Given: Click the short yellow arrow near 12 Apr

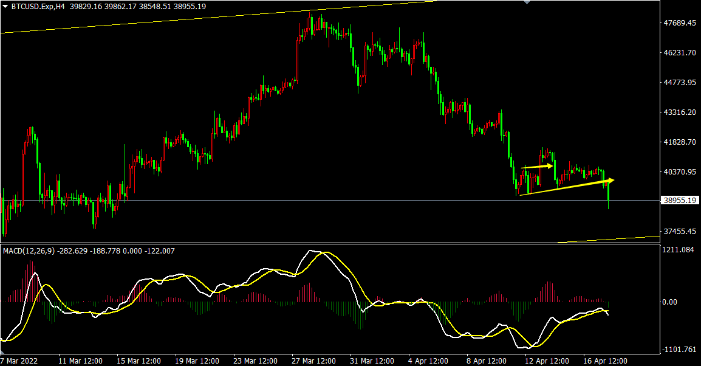Looking at the screenshot, I should 538,166.
